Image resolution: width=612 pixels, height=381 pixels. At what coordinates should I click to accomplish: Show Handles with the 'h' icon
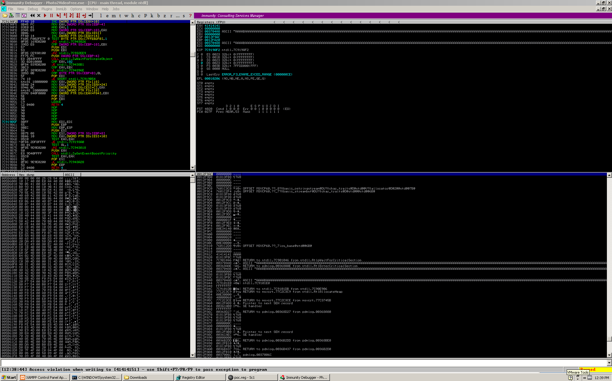point(133,16)
